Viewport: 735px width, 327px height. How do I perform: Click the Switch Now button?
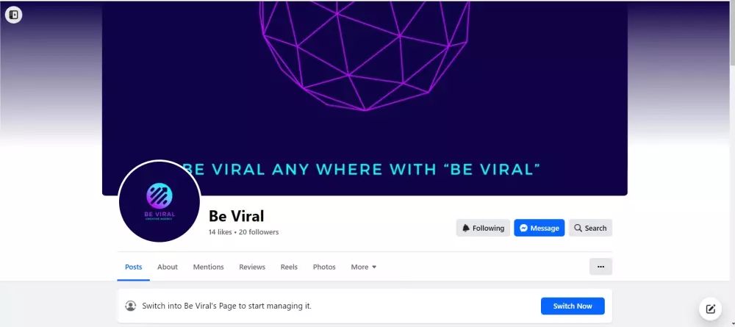tap(573, 306)
